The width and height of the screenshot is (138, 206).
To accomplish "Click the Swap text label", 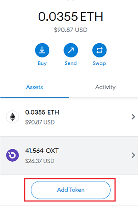I will click(99, 63).
